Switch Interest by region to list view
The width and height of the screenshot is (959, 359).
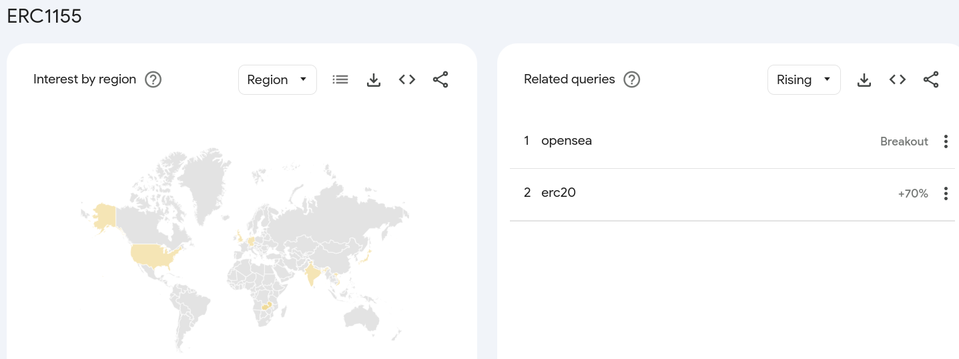click(340, 79)
